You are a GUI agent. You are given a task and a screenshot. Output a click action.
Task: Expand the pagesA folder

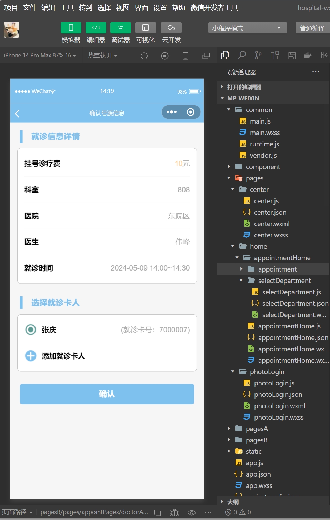[273, 429]
